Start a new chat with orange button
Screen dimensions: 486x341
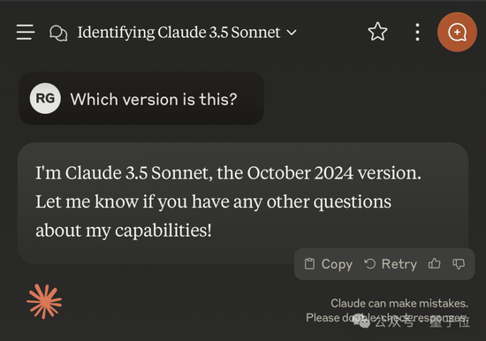(457, 32)
